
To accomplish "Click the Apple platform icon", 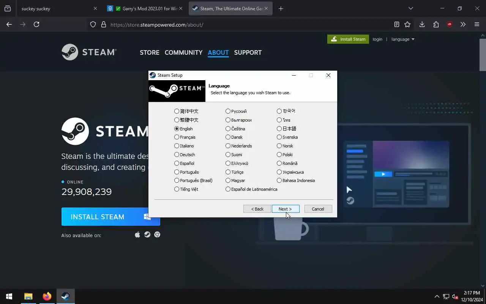I will click(137, 235).
